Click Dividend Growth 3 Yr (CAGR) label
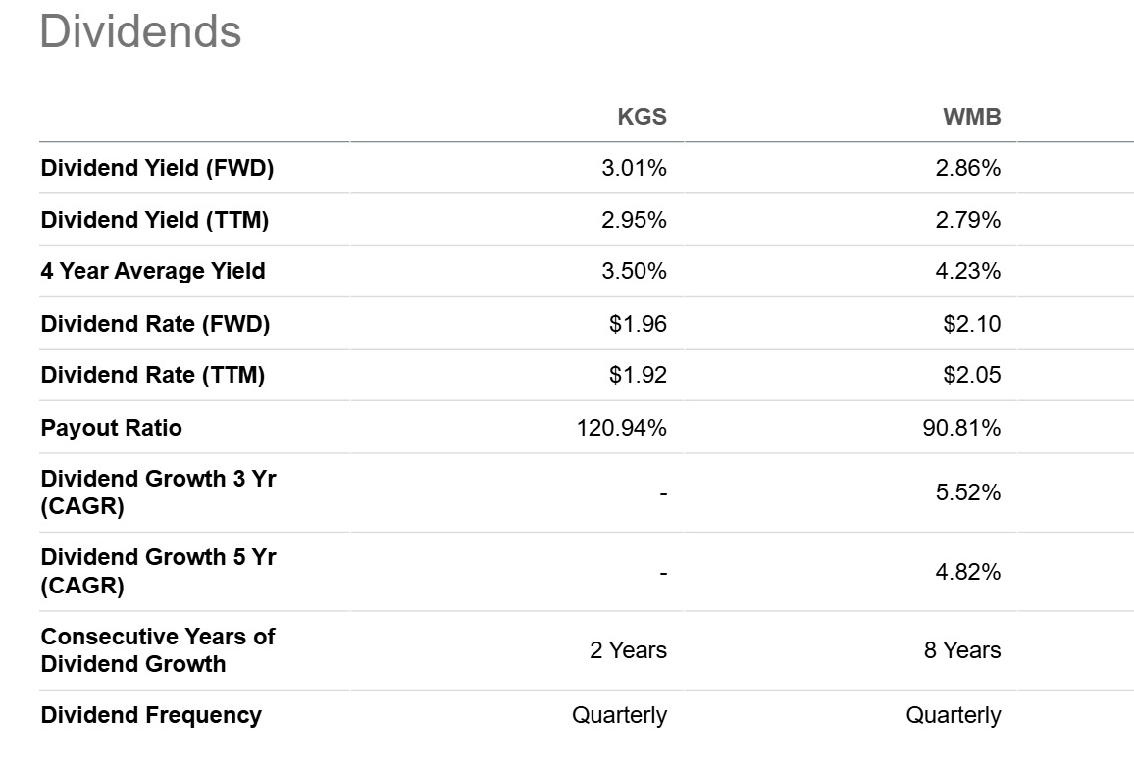 [158, 491]
